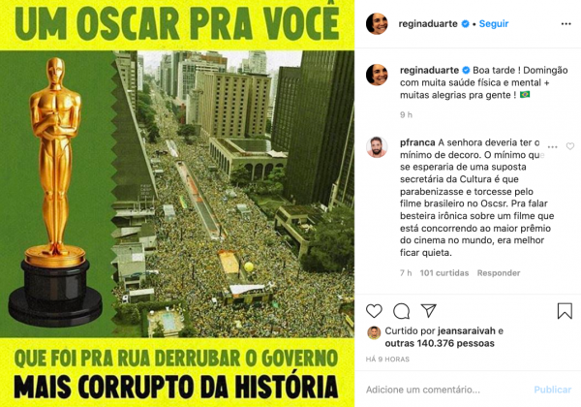Open reginaduarte profile picture in header
581x407 pixels.
pyautogui.click(x=377, y=23)
